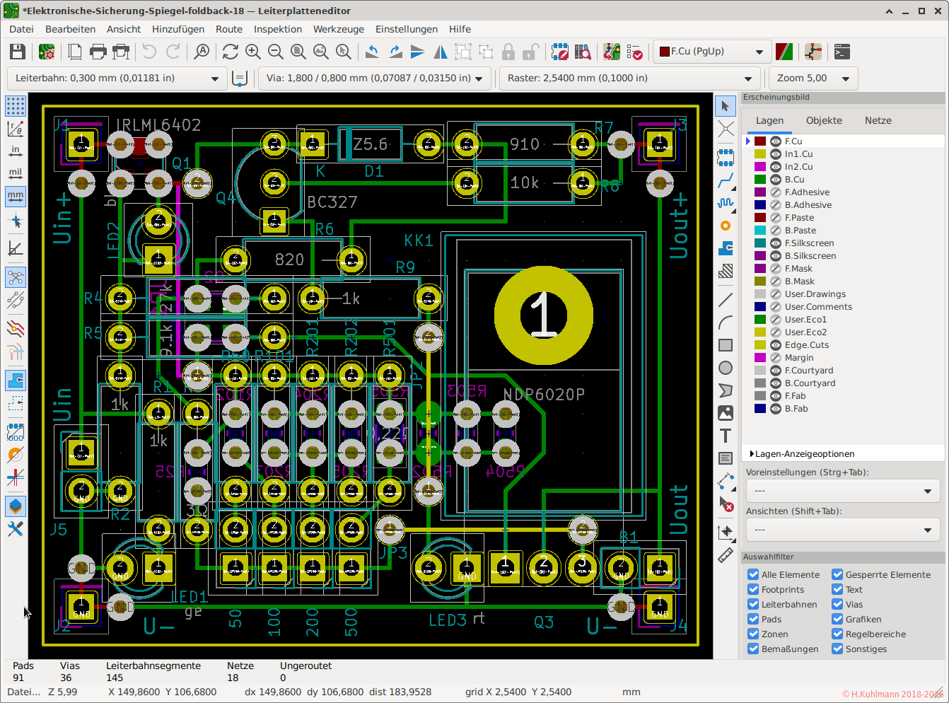Open the Voreinstellungen presets combo box
The height and width of the screenshot is (703, 949).
(x=842, y=491)
